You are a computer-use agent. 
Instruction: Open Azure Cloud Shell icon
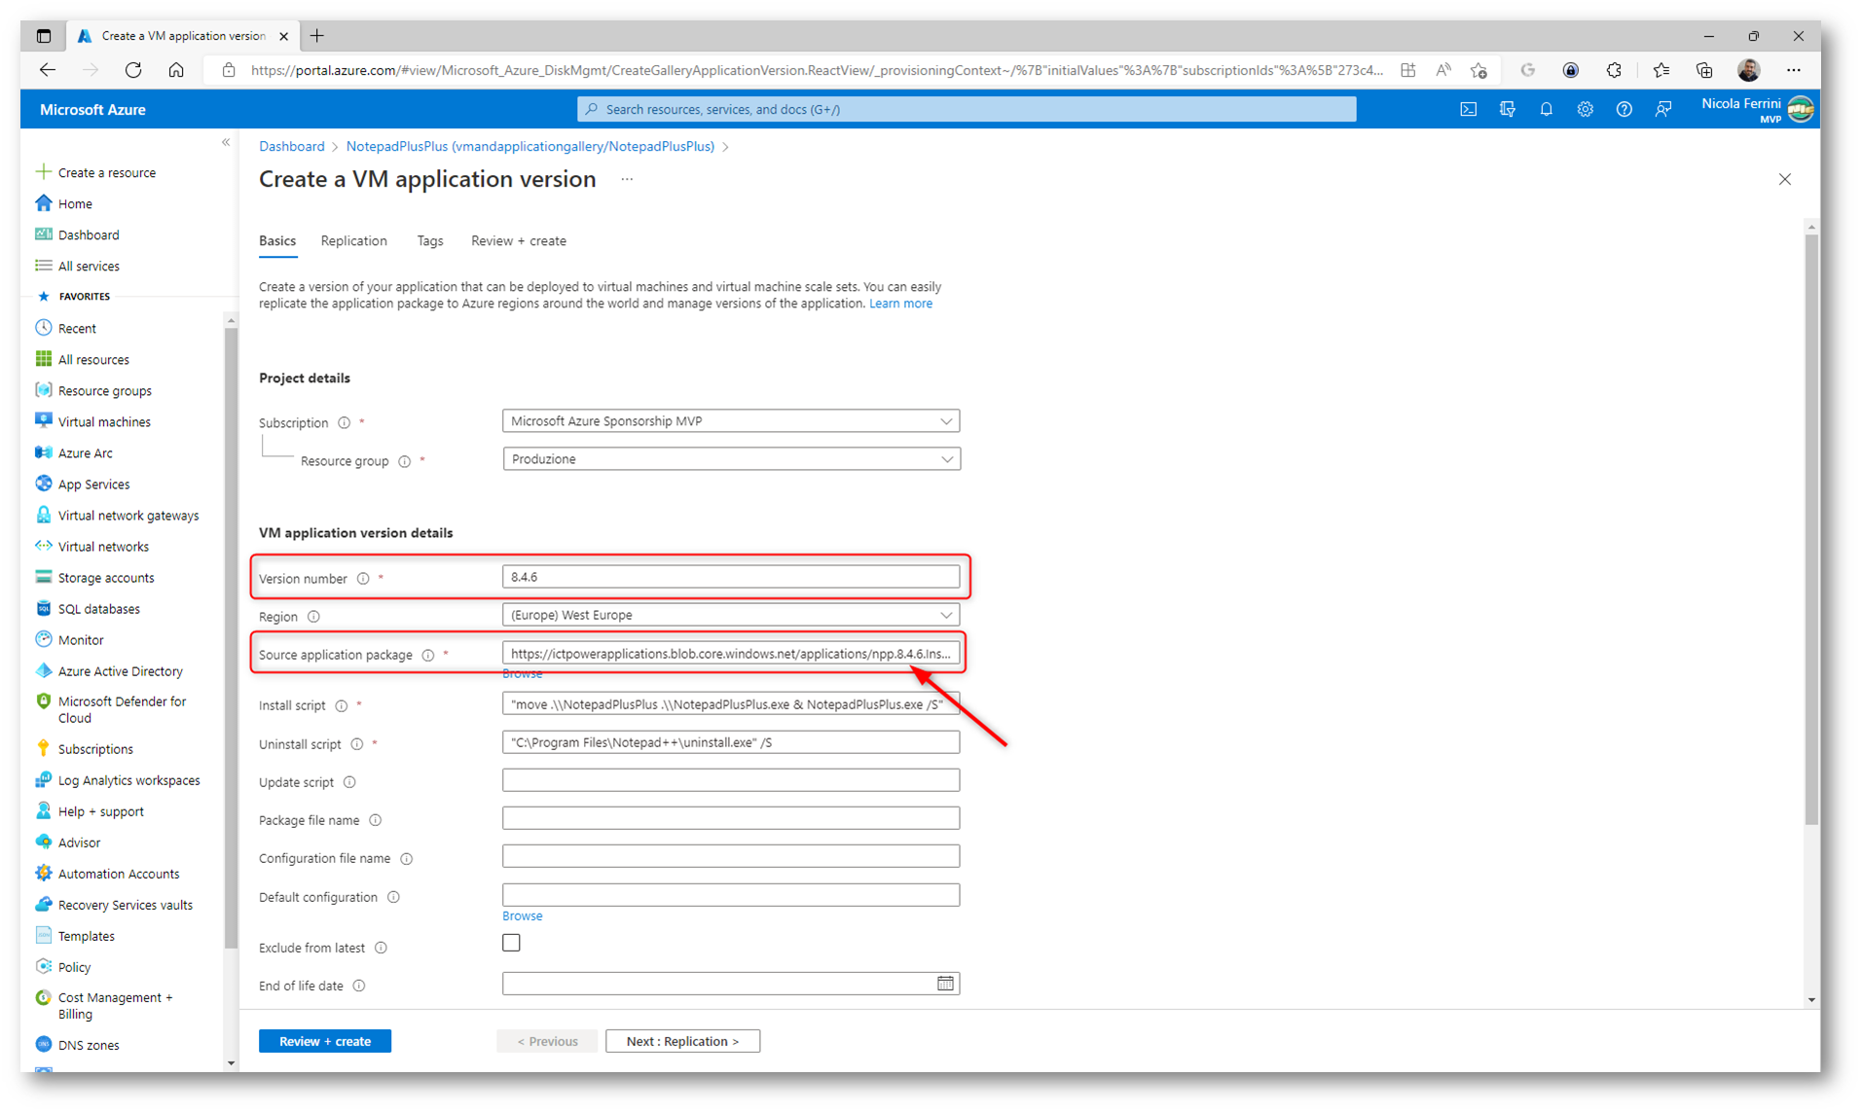pos(1468,110)
